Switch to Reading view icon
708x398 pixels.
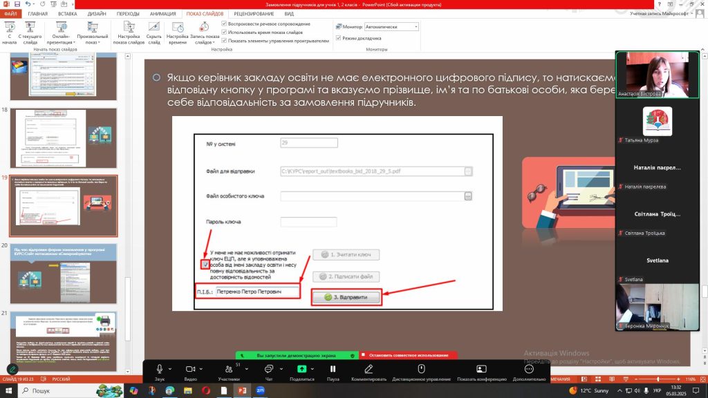[x=612, y=379]
